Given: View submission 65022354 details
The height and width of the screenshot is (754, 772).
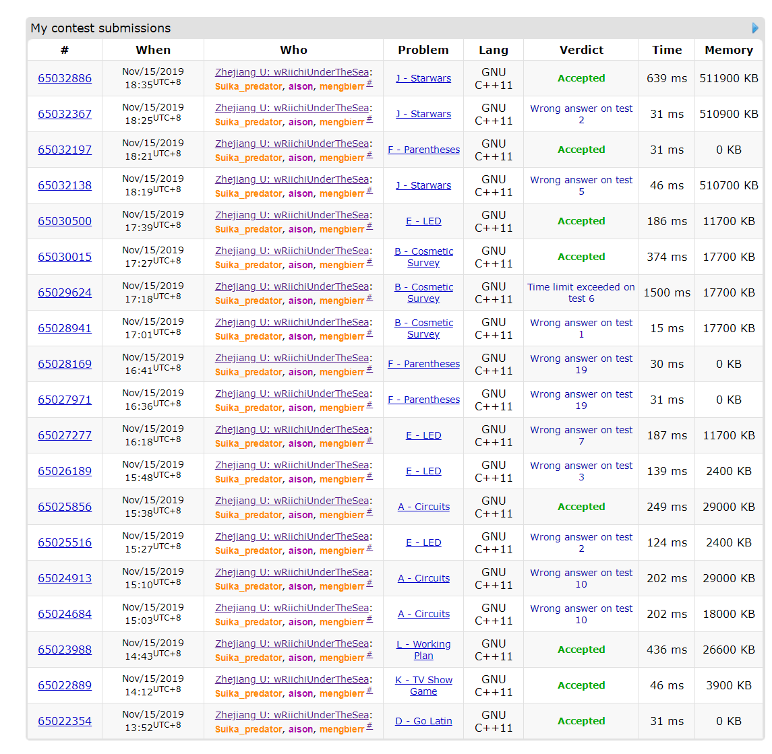Looking at the screenshot, I should click(x=65, y=721).
